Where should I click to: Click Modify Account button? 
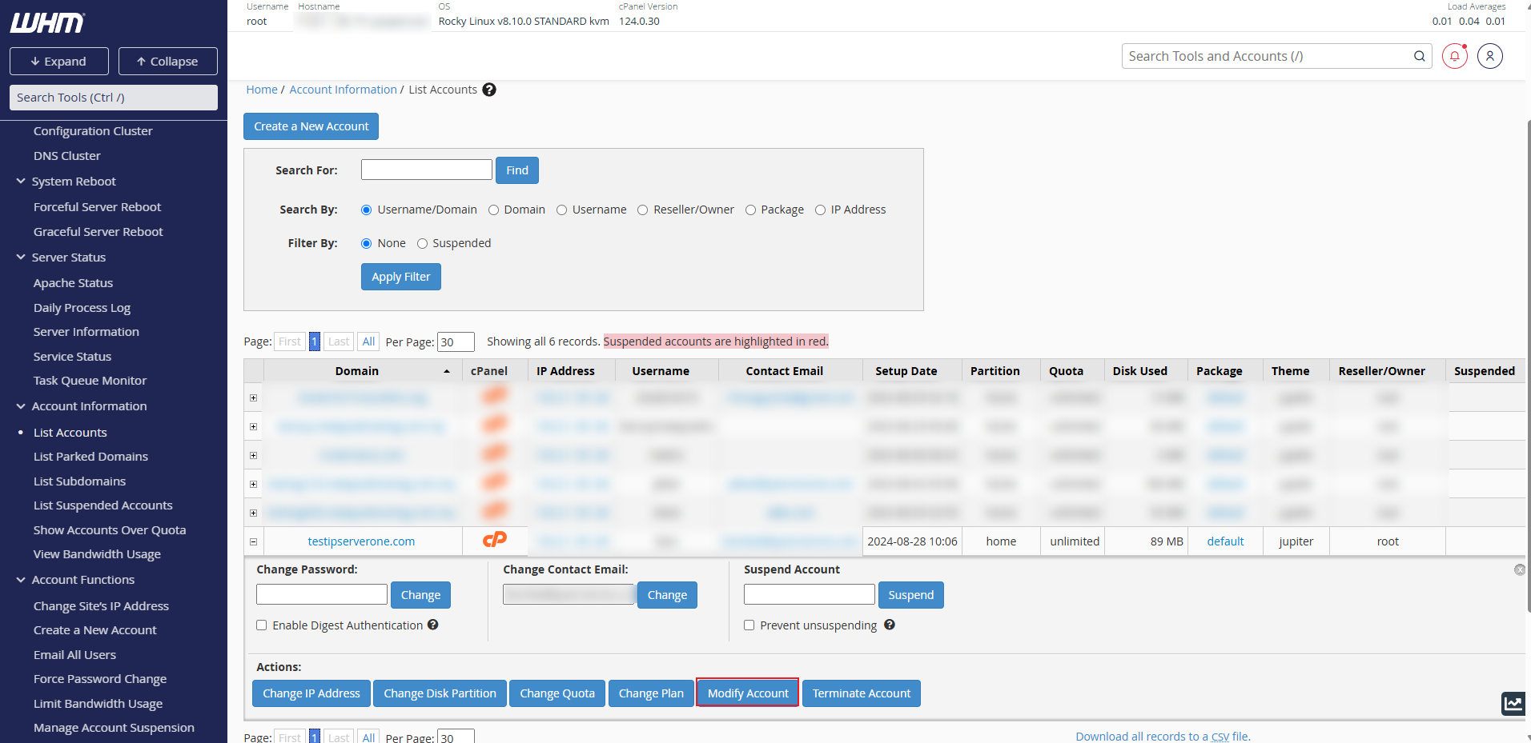point(748,693)
